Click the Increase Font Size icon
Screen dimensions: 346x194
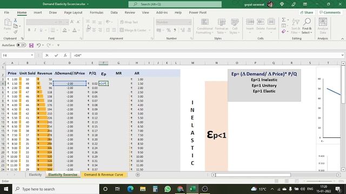point(72,22)
